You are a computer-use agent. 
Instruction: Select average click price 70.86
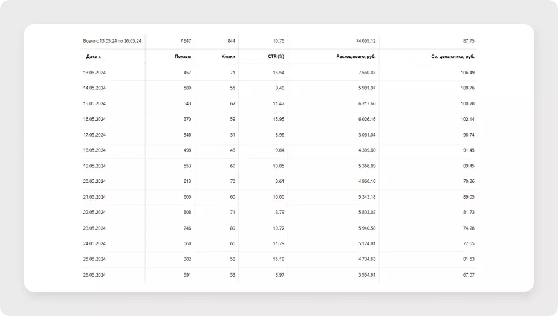(469, 181)
